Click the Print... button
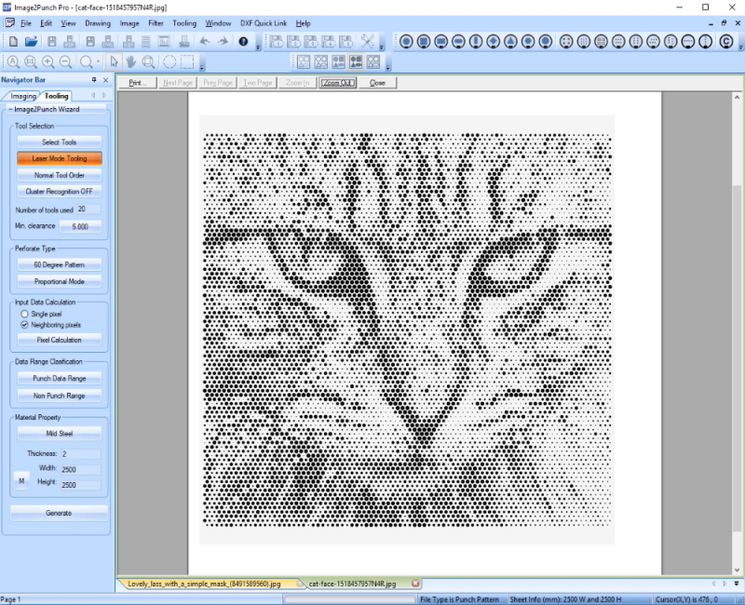The image size is (745, 605). 138,83
